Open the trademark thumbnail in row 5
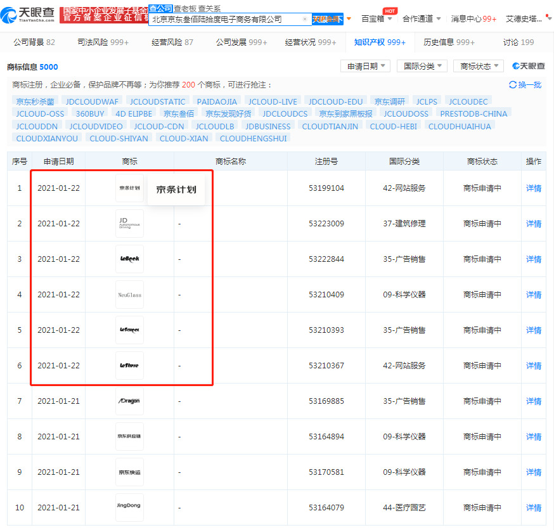 click(130, 330)
